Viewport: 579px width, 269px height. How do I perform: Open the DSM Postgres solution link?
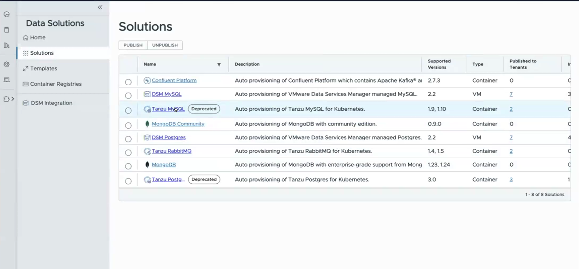169,137
